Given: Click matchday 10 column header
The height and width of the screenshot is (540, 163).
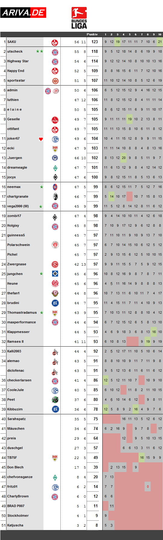Looking at the screenshot, I should [160, 34].
